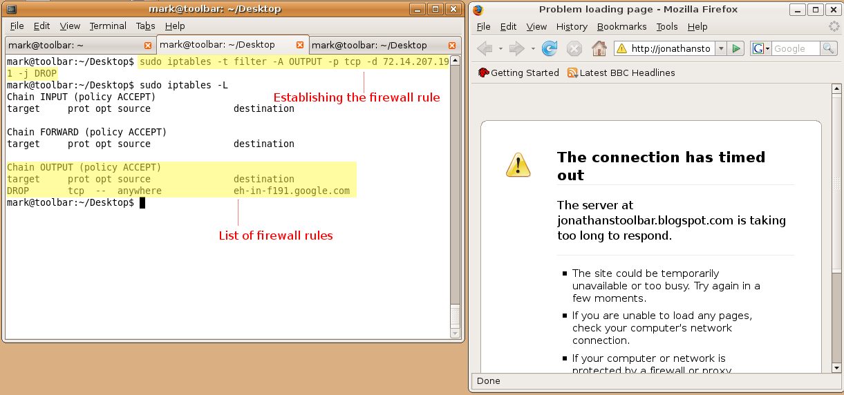Close the 'mark@toolbar: ~' terminal tab
The width and height of the screenshot is (844, 395).
[147, 45]
